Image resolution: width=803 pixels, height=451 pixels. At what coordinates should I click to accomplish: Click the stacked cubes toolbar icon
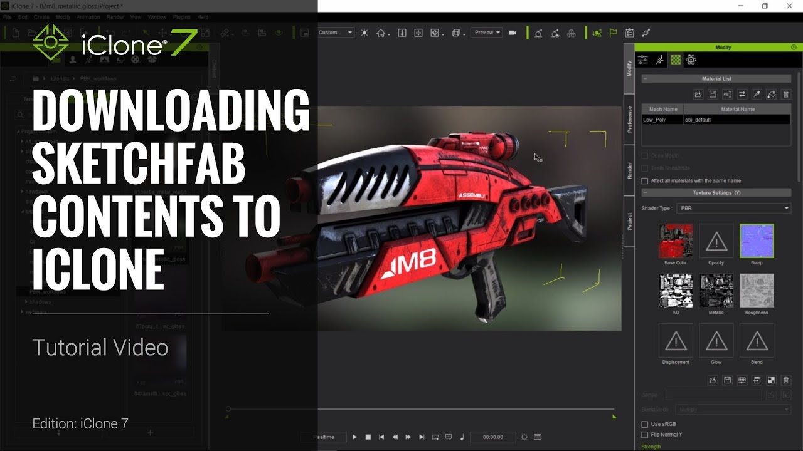click(x=571, y=33)
